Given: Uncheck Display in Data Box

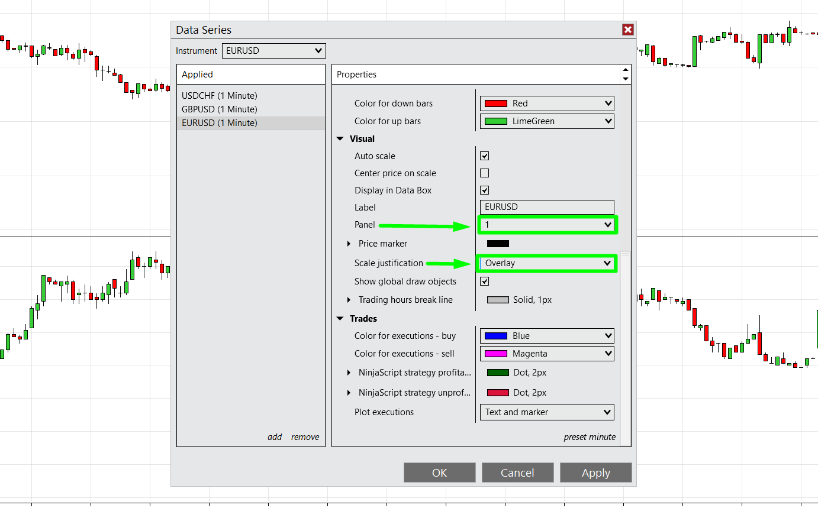Looking at the screenshot, I should [484, 190].
